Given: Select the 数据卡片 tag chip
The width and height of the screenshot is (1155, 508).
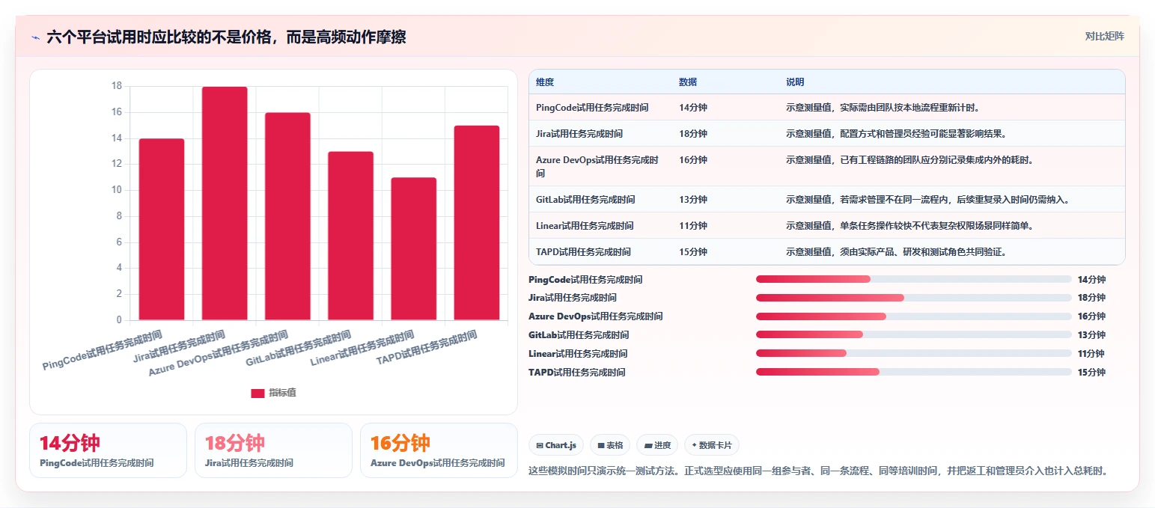Looking at the screenshot, I should click(712, 445).
